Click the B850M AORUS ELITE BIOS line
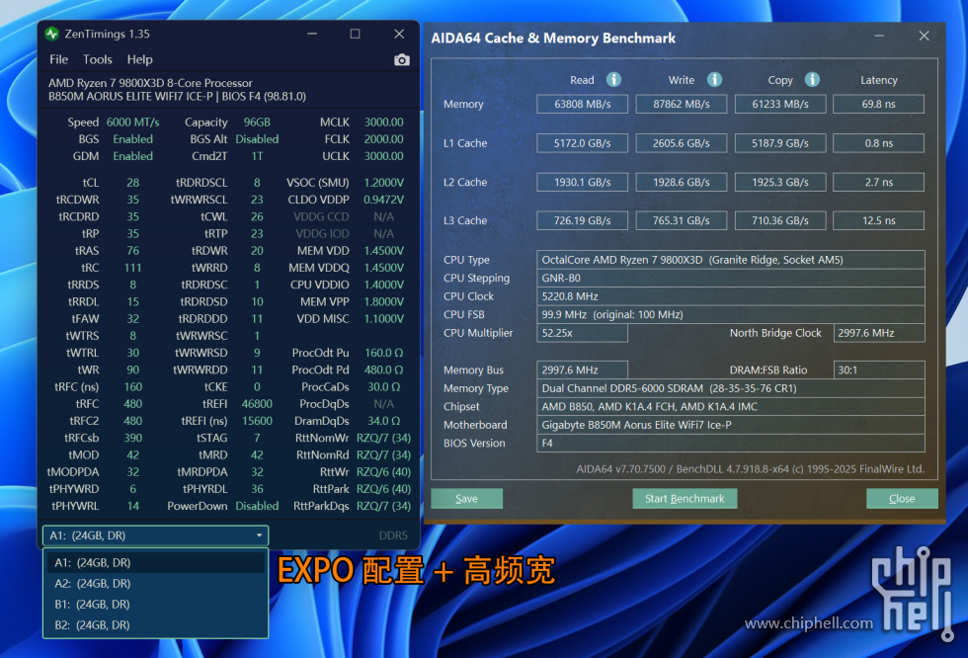This screenshot has height=658, width=968. [177, 96]
